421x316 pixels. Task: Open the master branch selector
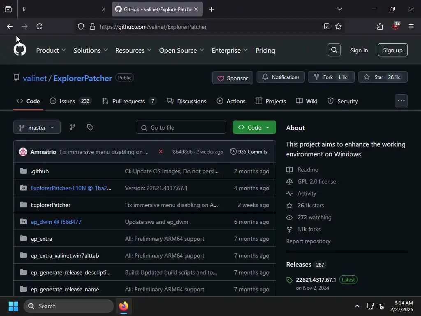[37, 128]
